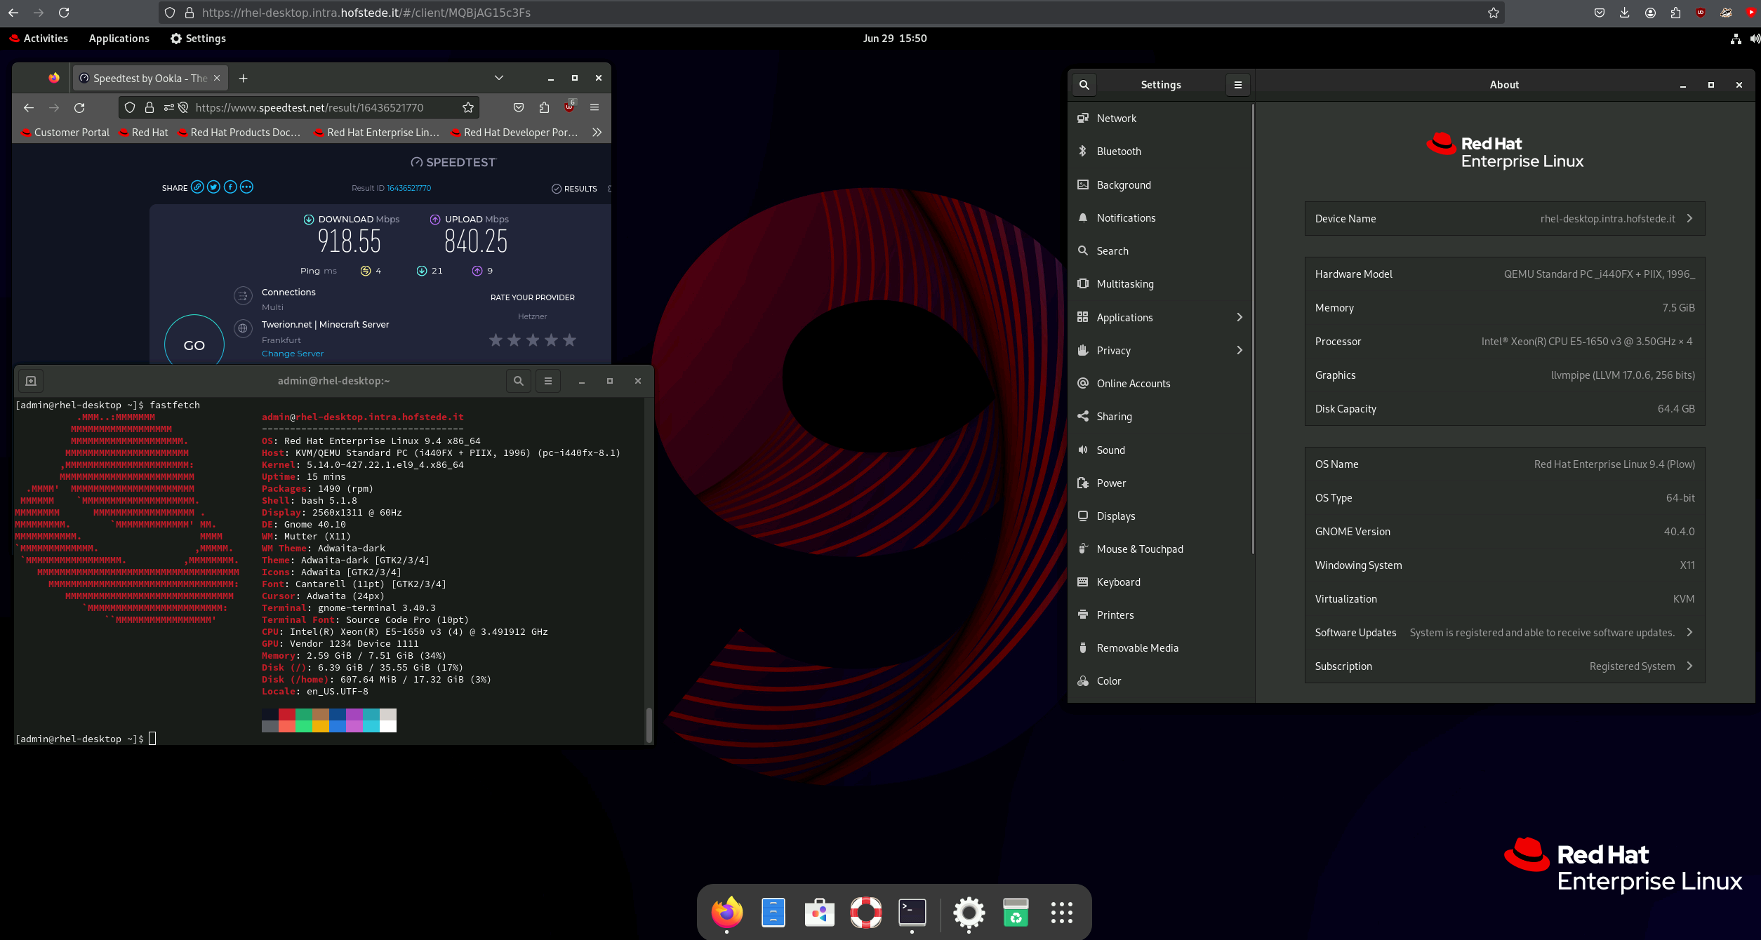This screenshot has height=940, width=1761.
Task: Open Device Name row chevron
Action: click(x=1689, y=219)
